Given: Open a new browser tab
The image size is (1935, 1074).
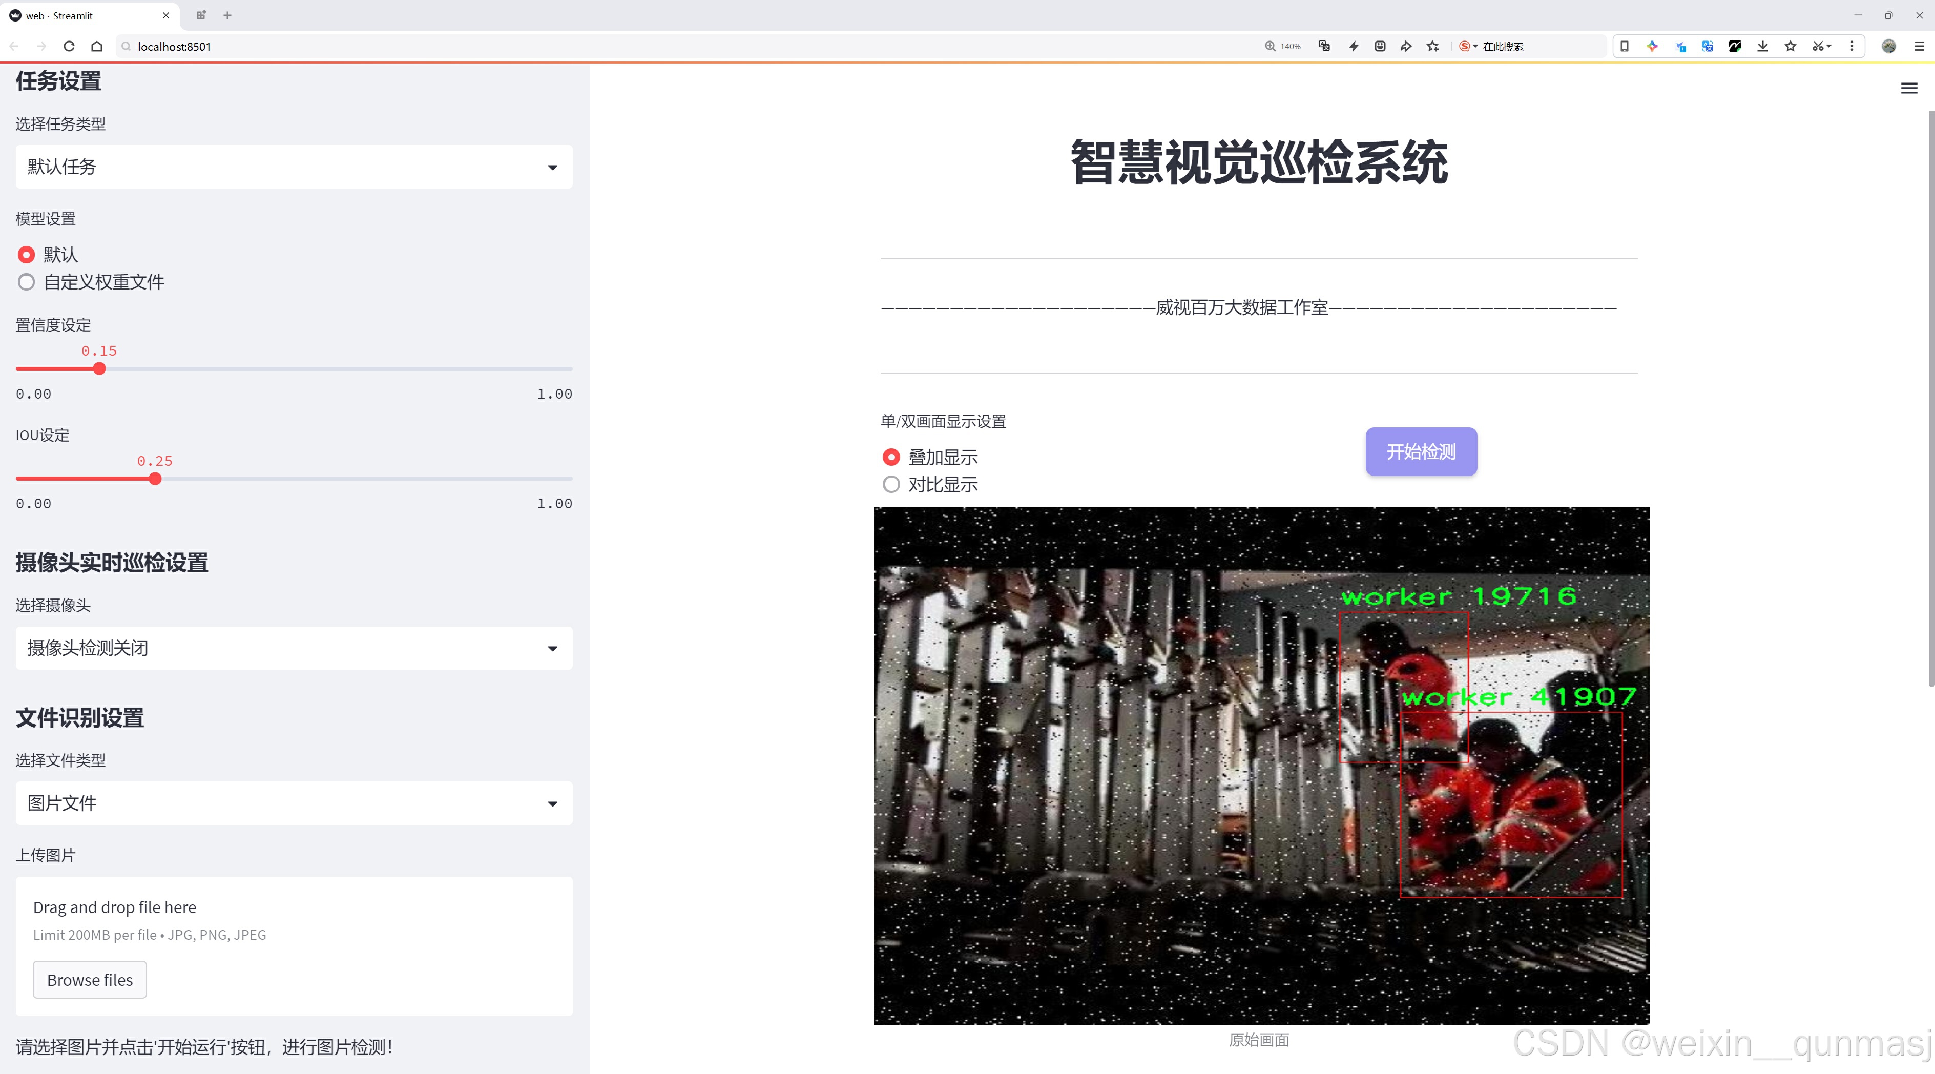Looking at the screenshot, I should coord(227,15).
